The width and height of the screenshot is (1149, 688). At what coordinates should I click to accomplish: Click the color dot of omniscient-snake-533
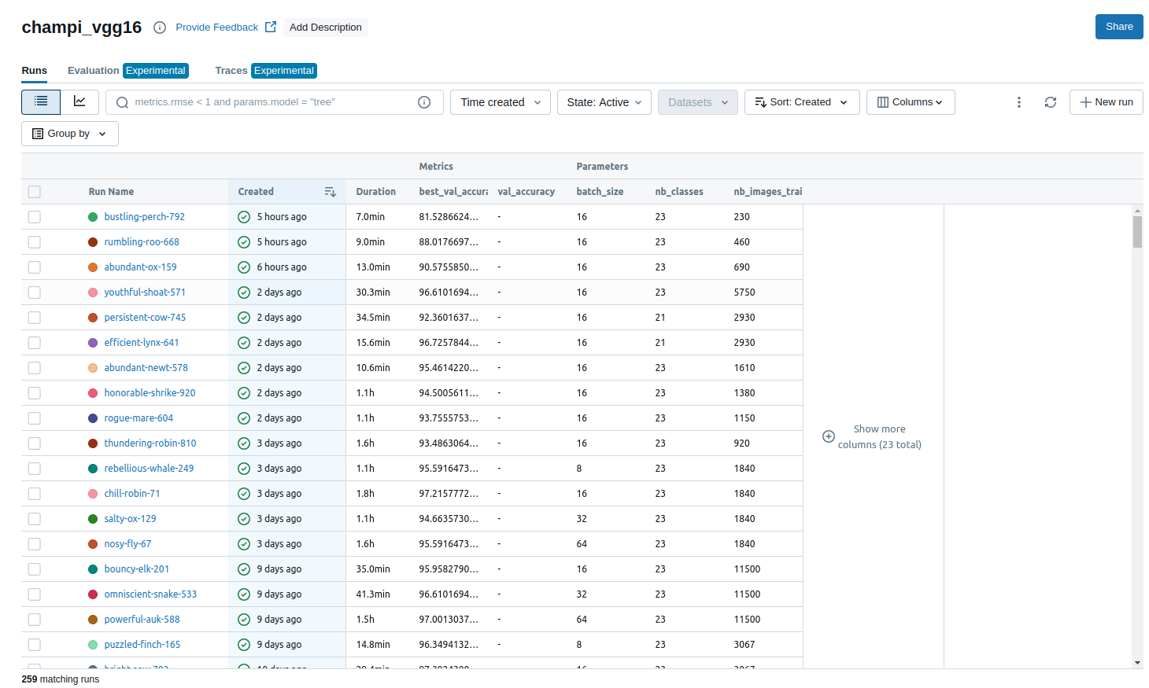point(93,594)
